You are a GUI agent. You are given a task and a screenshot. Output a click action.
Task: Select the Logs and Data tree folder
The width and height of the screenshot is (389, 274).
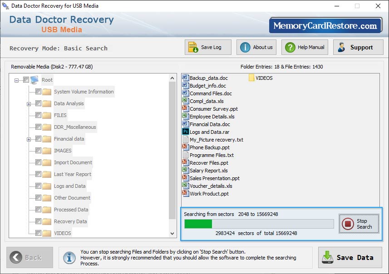click(70, 186)
